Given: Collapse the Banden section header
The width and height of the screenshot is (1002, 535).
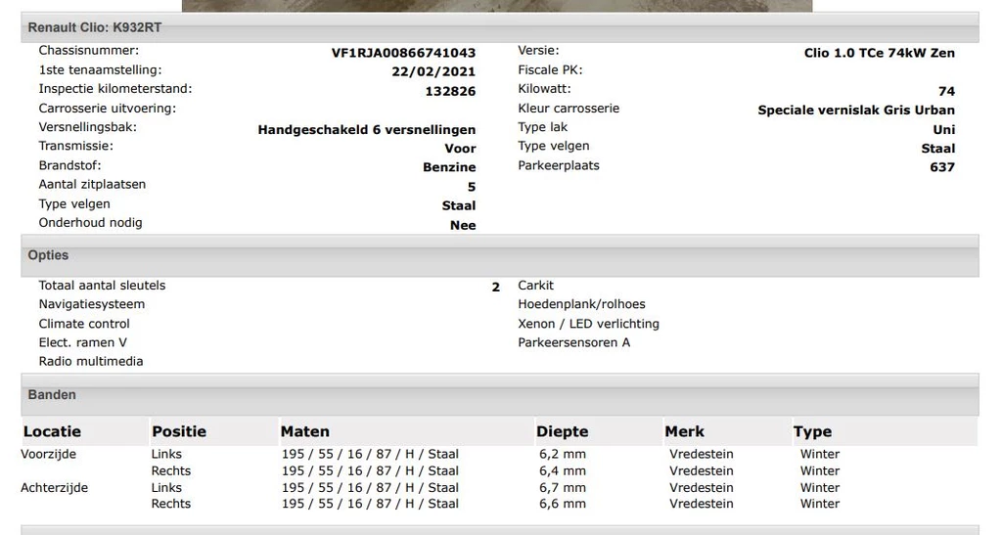Looking at the screenshot, I should [x=52, y=395].
